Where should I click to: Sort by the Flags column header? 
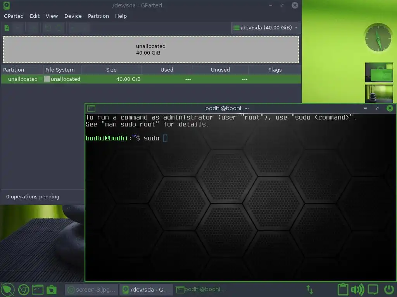click(275, 70)
